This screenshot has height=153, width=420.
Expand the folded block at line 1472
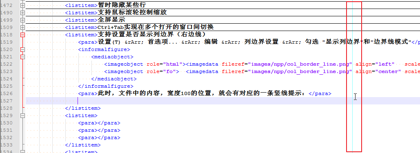[23, 5]
